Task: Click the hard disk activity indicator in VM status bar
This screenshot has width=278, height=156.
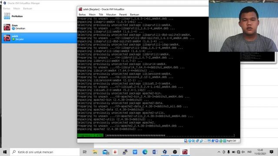Action: coord(185,141)
